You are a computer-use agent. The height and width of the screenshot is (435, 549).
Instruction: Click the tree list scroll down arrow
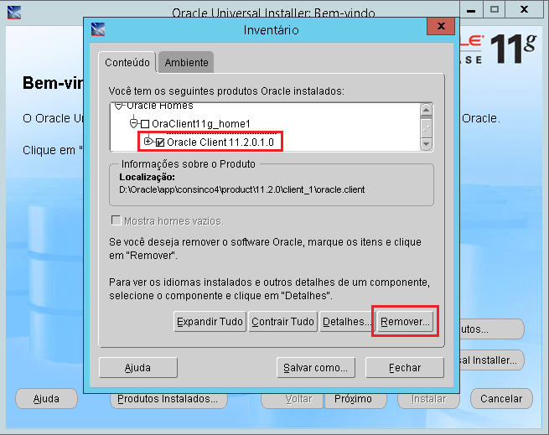point(426,144)
